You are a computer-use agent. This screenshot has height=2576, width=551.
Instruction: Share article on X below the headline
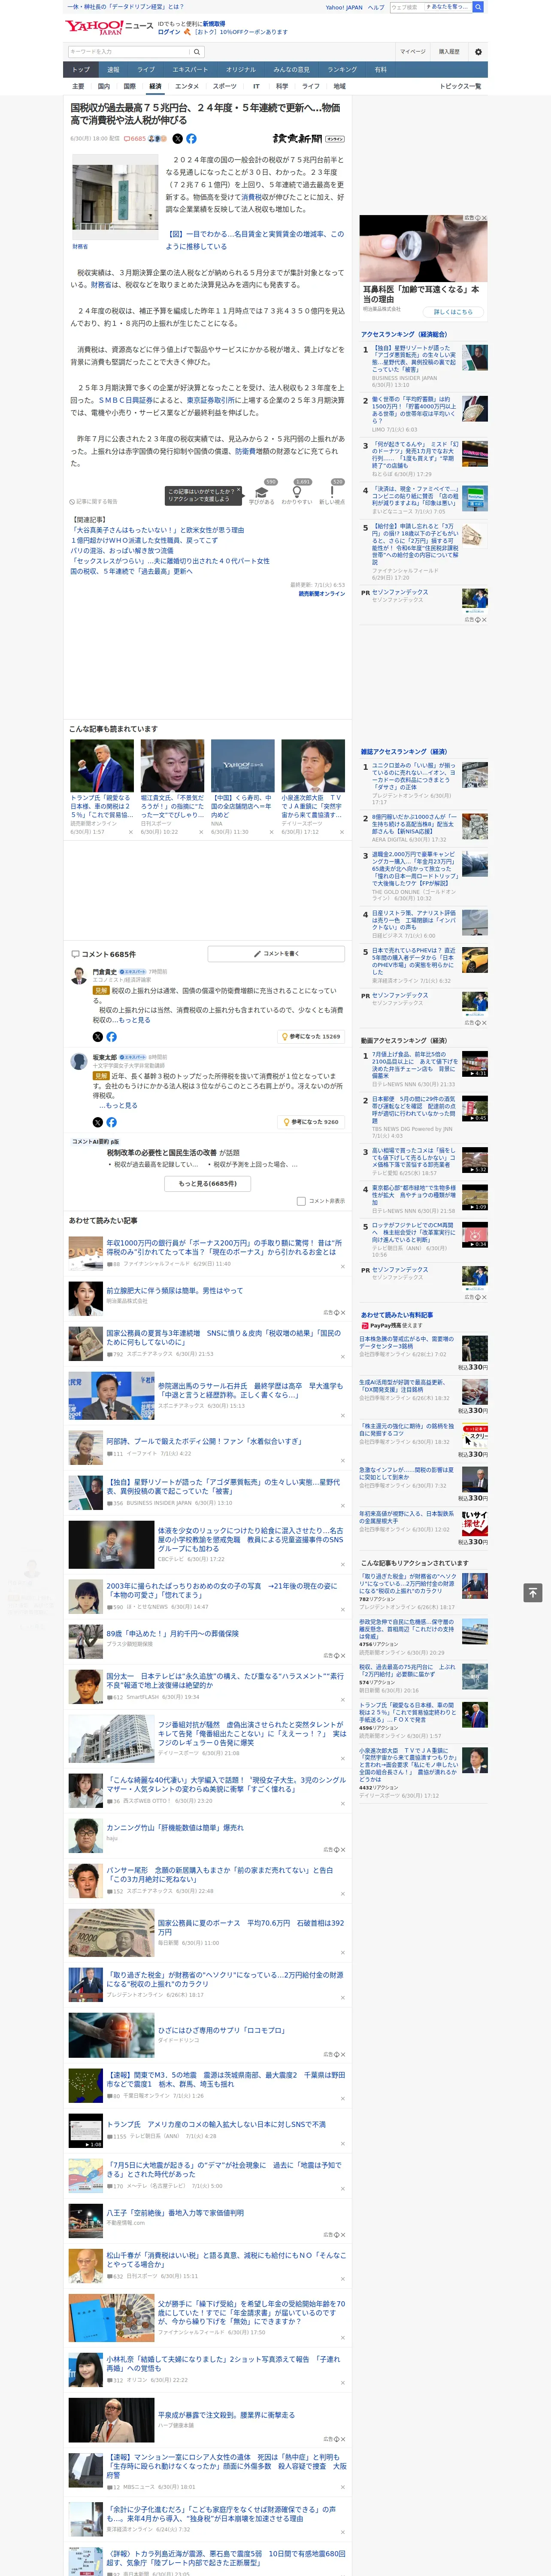point(178,139)
